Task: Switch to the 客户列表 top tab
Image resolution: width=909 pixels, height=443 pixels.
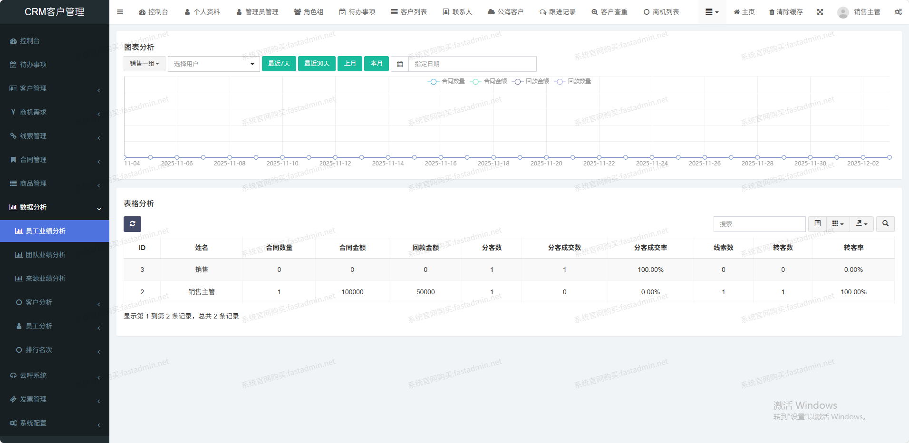Action: pos(409,12)
